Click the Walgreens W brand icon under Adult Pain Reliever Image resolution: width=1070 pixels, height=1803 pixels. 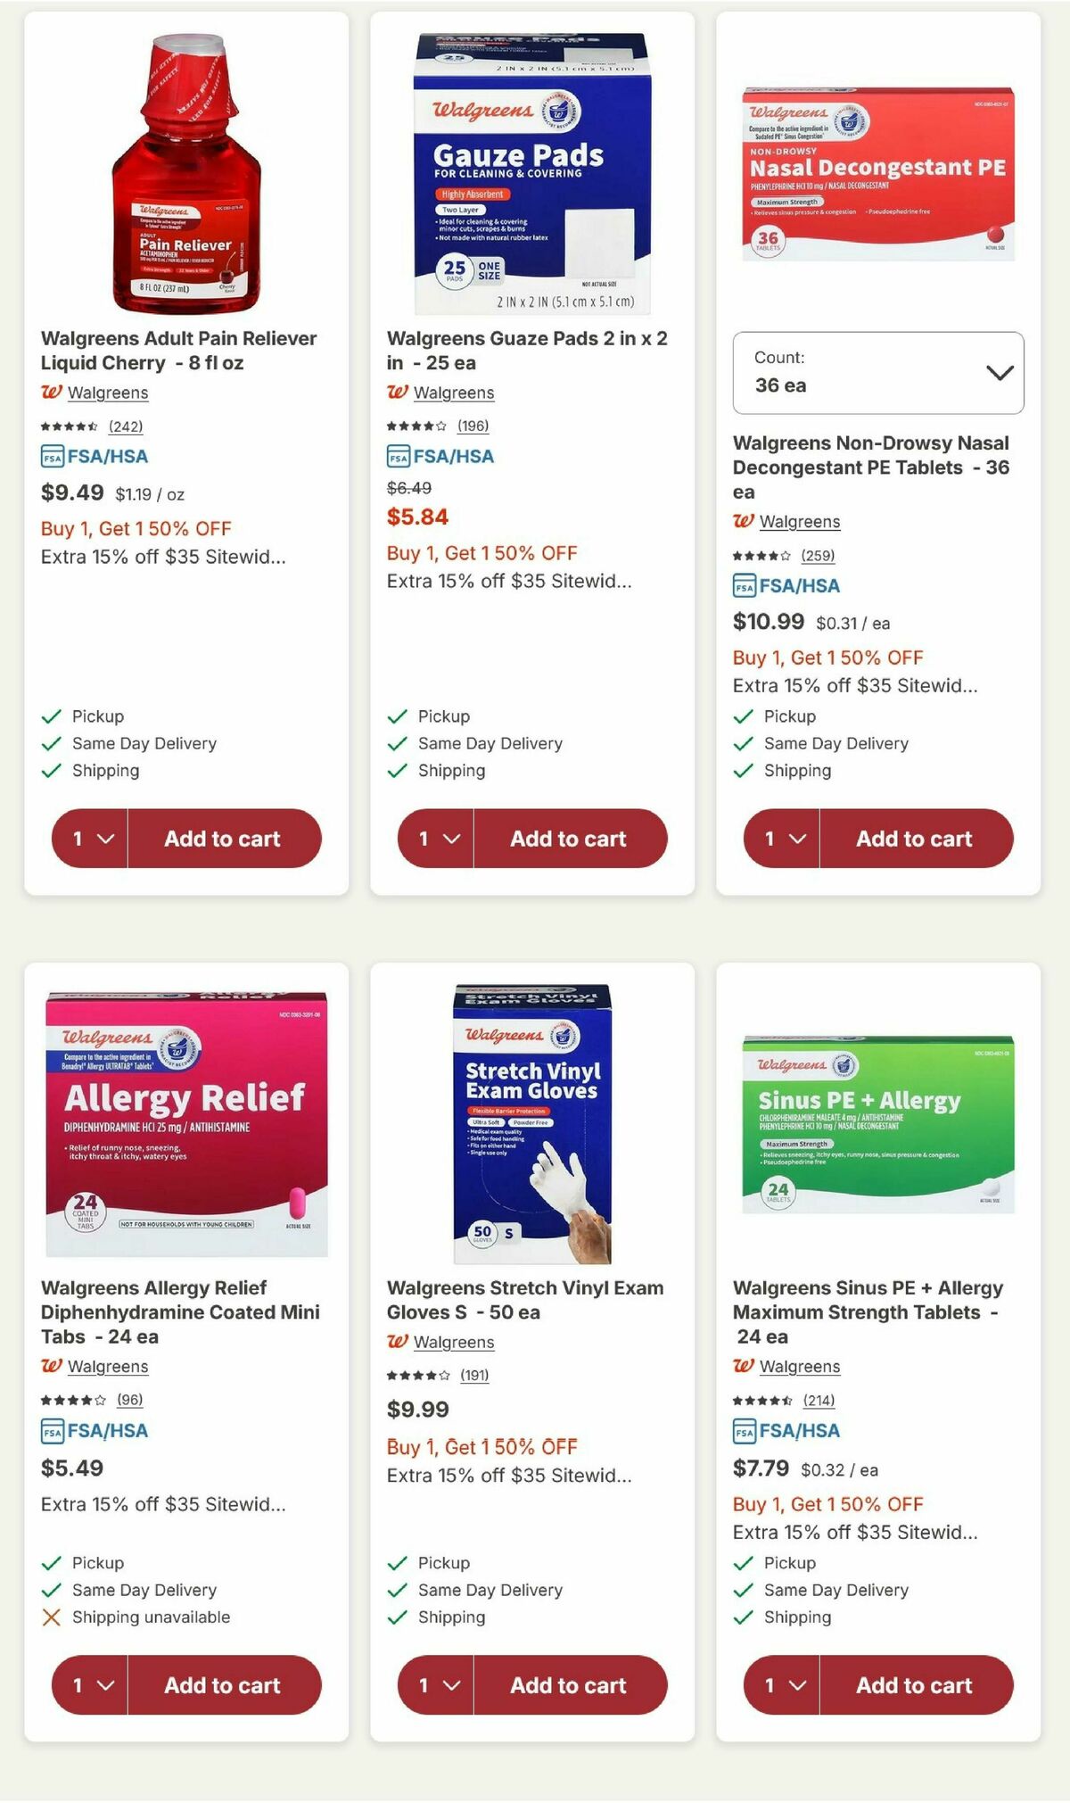(x=52, y=393)
